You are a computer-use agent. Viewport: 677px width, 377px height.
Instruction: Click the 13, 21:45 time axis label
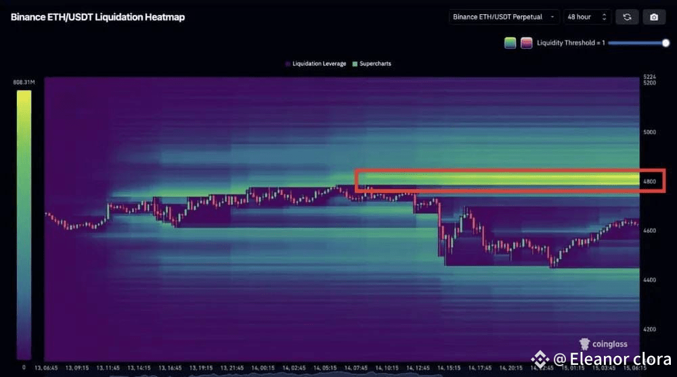click(232, 368)
